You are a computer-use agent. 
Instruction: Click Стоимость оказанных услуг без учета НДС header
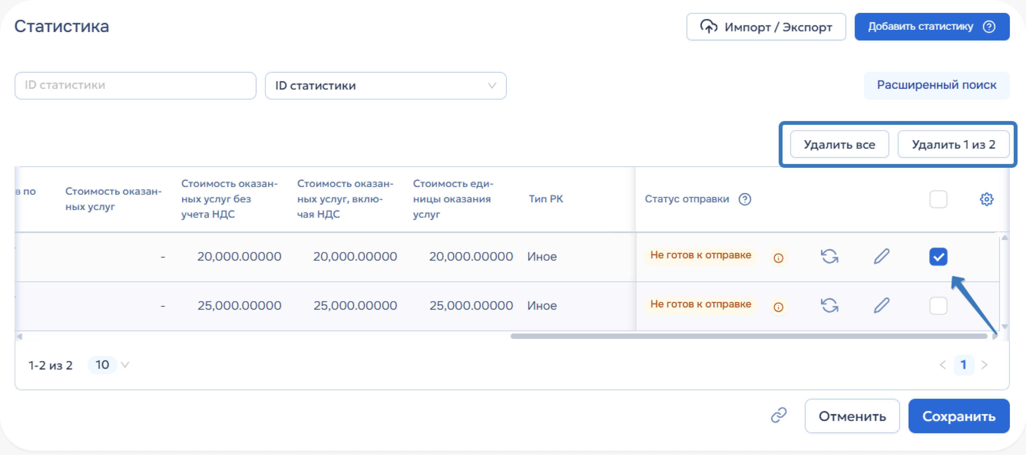(x=229, y=199)
